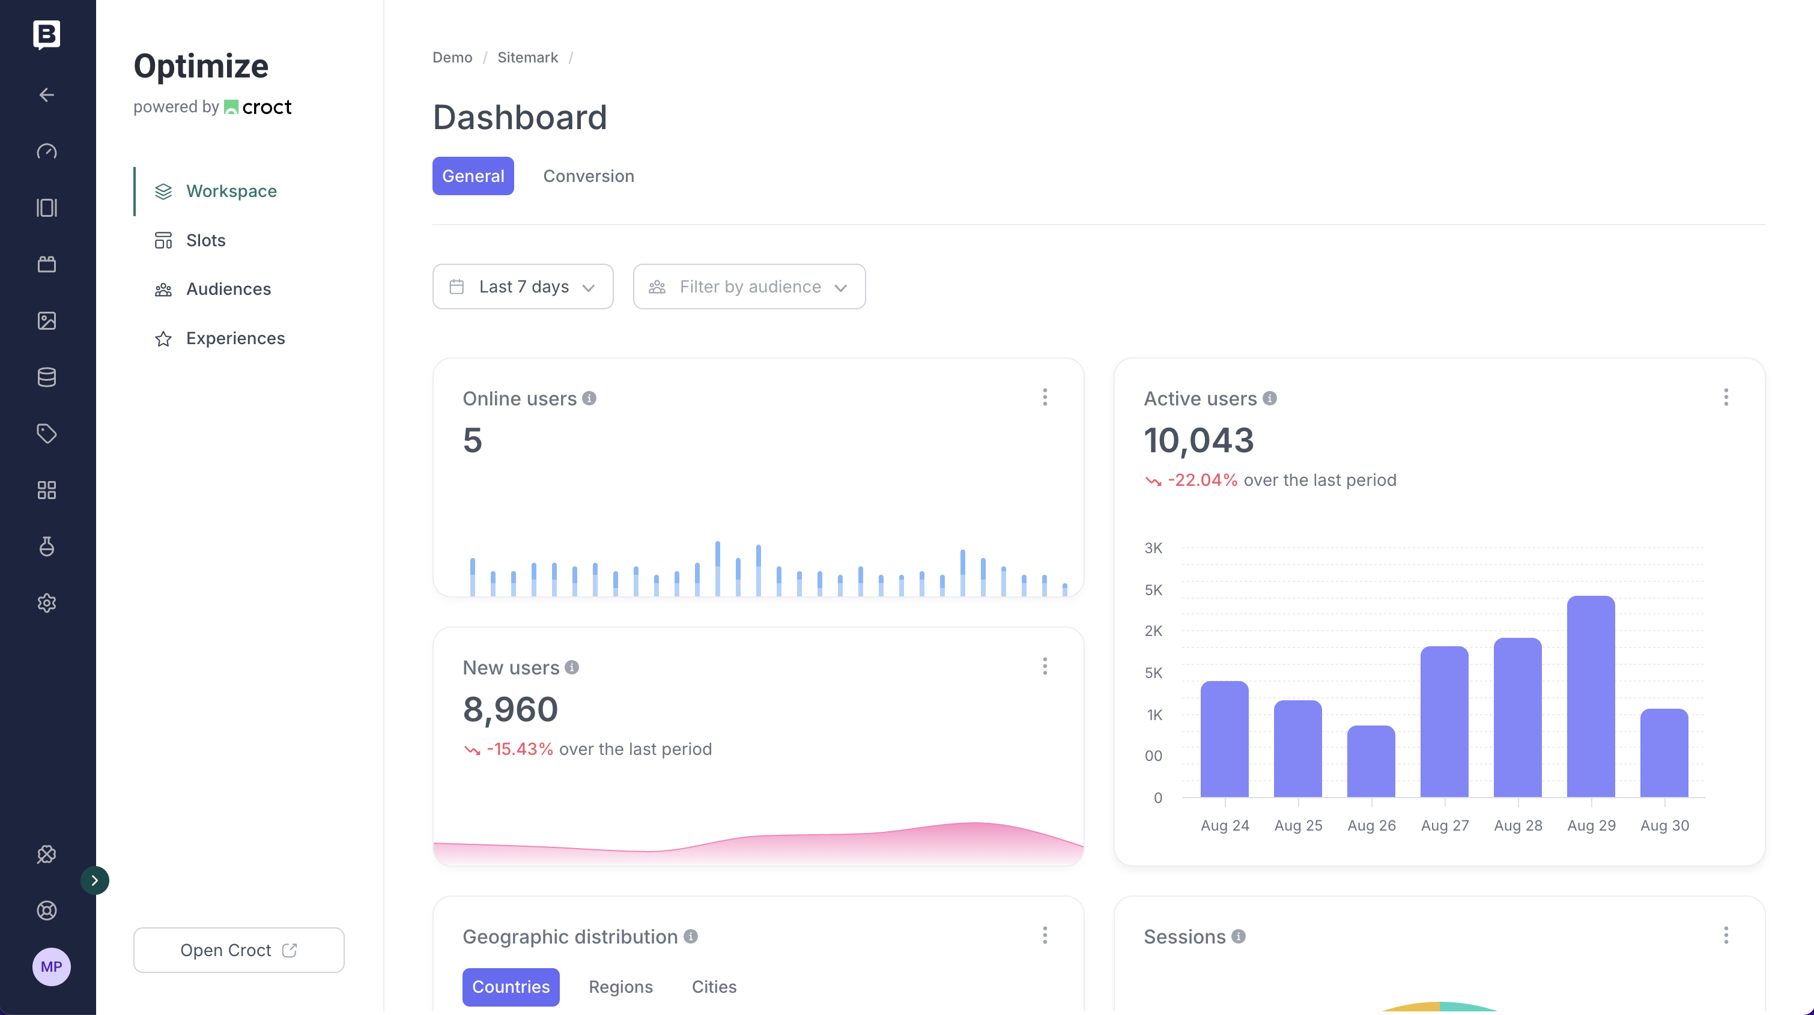Click the lifebuoy help icon in rail
Image resolution: width=1814 pixels, height=1015 pixels.
(x=46, y=910)
